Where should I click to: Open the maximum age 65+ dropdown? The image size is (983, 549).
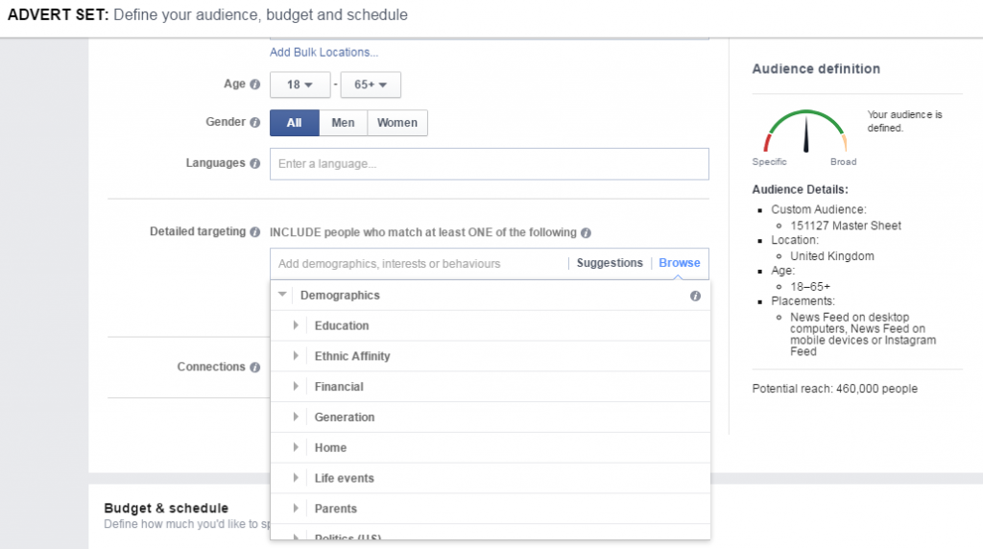371,84
